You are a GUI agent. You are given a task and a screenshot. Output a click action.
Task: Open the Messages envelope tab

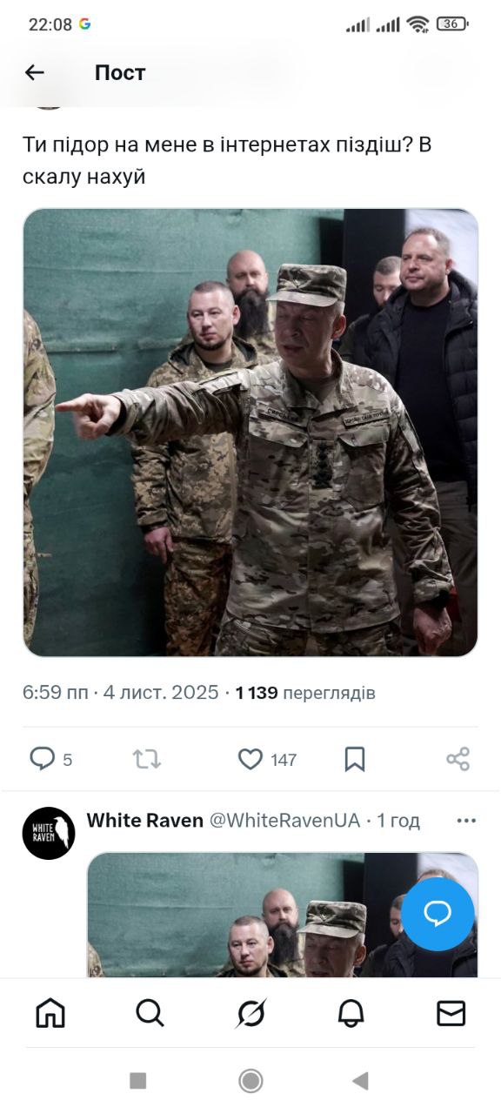pyautogui.click(x=451, y=1013)
